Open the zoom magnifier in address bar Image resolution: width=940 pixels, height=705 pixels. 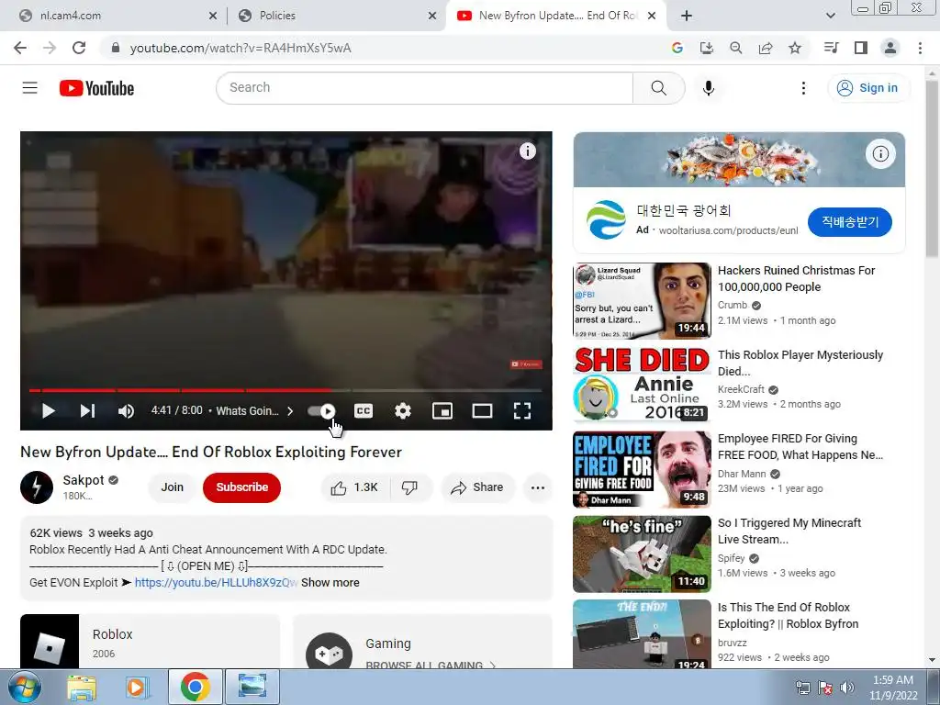tap(736, 48)
